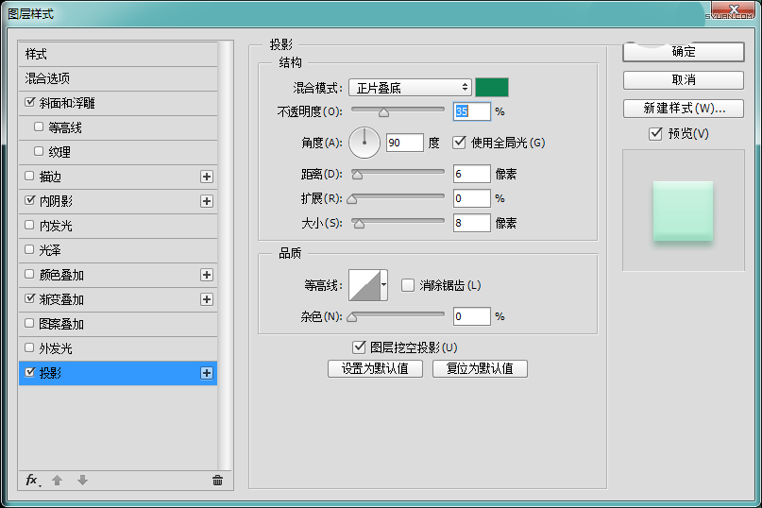The height and width of the screenshot is (508, 762).
Task: Click the plus icon beside 渐变叠加
Action: tap(207, 299)
